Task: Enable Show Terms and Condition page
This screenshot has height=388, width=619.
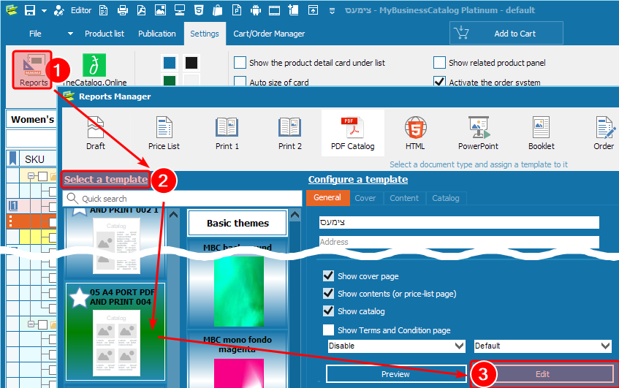Action: [329, 330]
